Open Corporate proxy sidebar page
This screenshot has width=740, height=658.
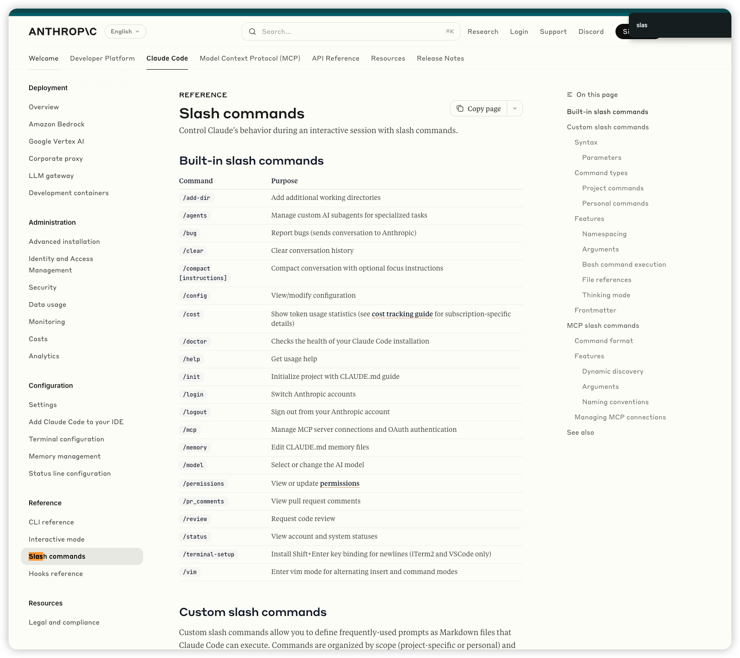click(x=56, y=158)
